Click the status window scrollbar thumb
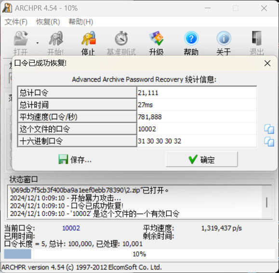The image size is (279, 273). (266, 202)
